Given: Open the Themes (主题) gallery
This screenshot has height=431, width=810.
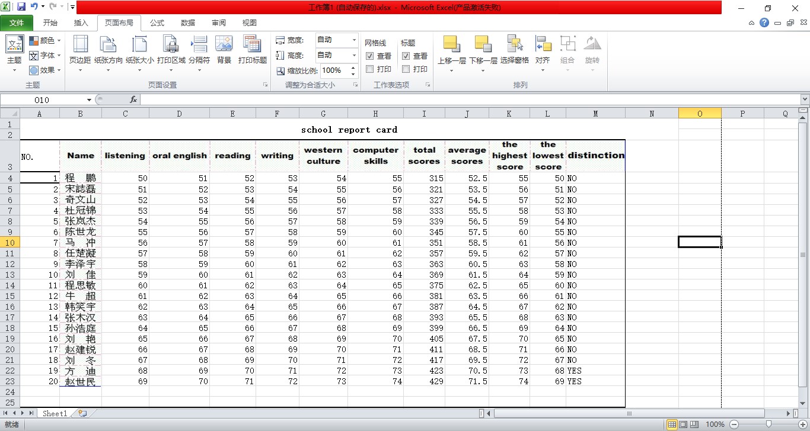Looking at the screenshot, I should (14, 53).
